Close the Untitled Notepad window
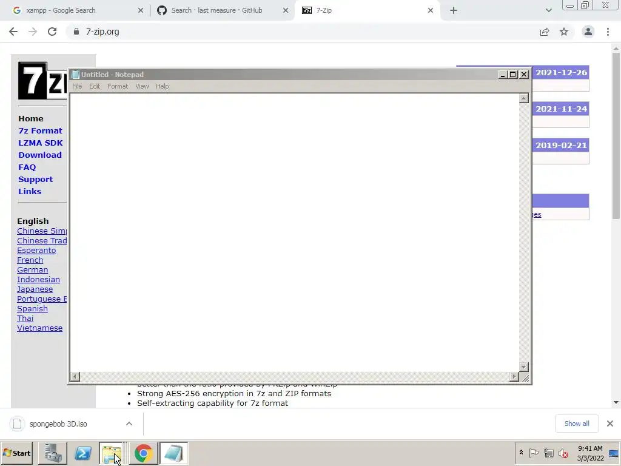Screen dimensions: 621x466 click(x=524, y=75)
